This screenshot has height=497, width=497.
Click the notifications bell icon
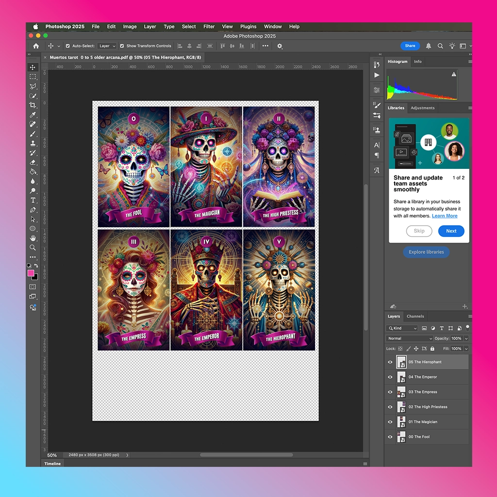pos(428,46)
